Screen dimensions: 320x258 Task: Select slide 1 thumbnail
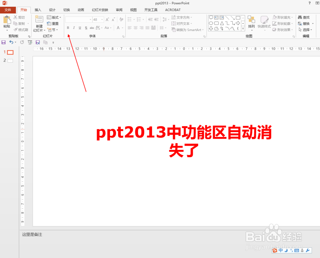(10, 52)
